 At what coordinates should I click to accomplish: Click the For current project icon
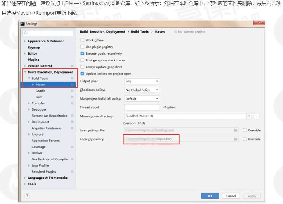[x=176, y=32]
